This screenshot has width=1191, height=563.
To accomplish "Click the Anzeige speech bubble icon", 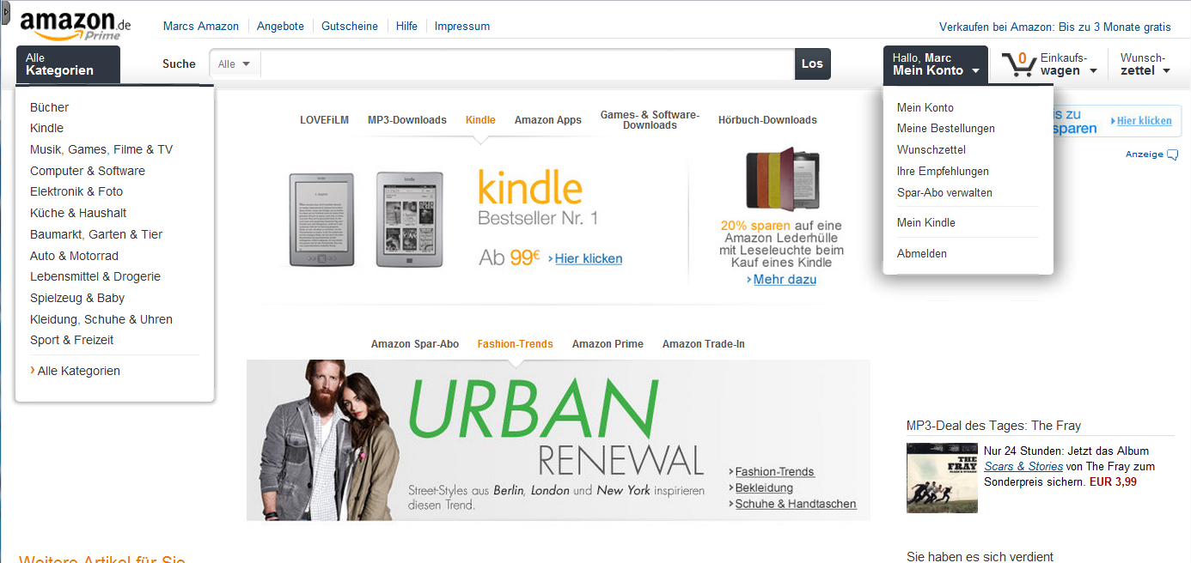I will [x=1173, y=154].
